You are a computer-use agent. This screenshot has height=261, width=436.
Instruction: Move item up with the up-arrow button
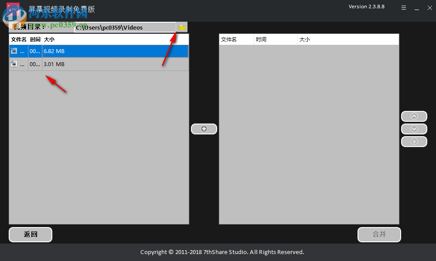click(414, 116)
